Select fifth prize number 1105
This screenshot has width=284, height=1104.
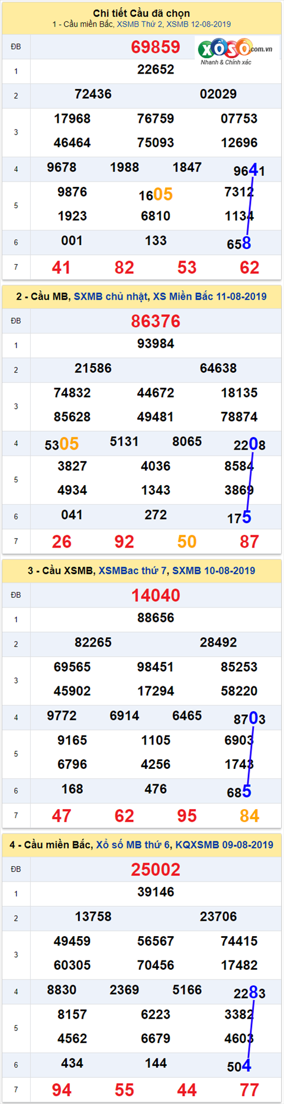point(156,740)
